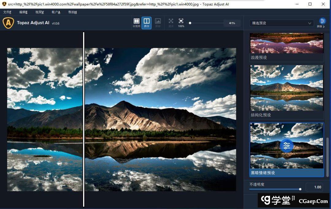Viewport: 331px width, 209px height.
Task: Open the 文件 (File) menu
Action: point(7,12)
